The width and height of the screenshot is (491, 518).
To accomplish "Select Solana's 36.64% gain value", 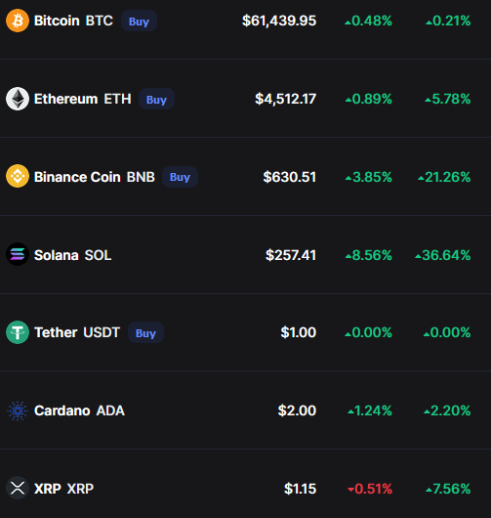I will pos(442,255).
